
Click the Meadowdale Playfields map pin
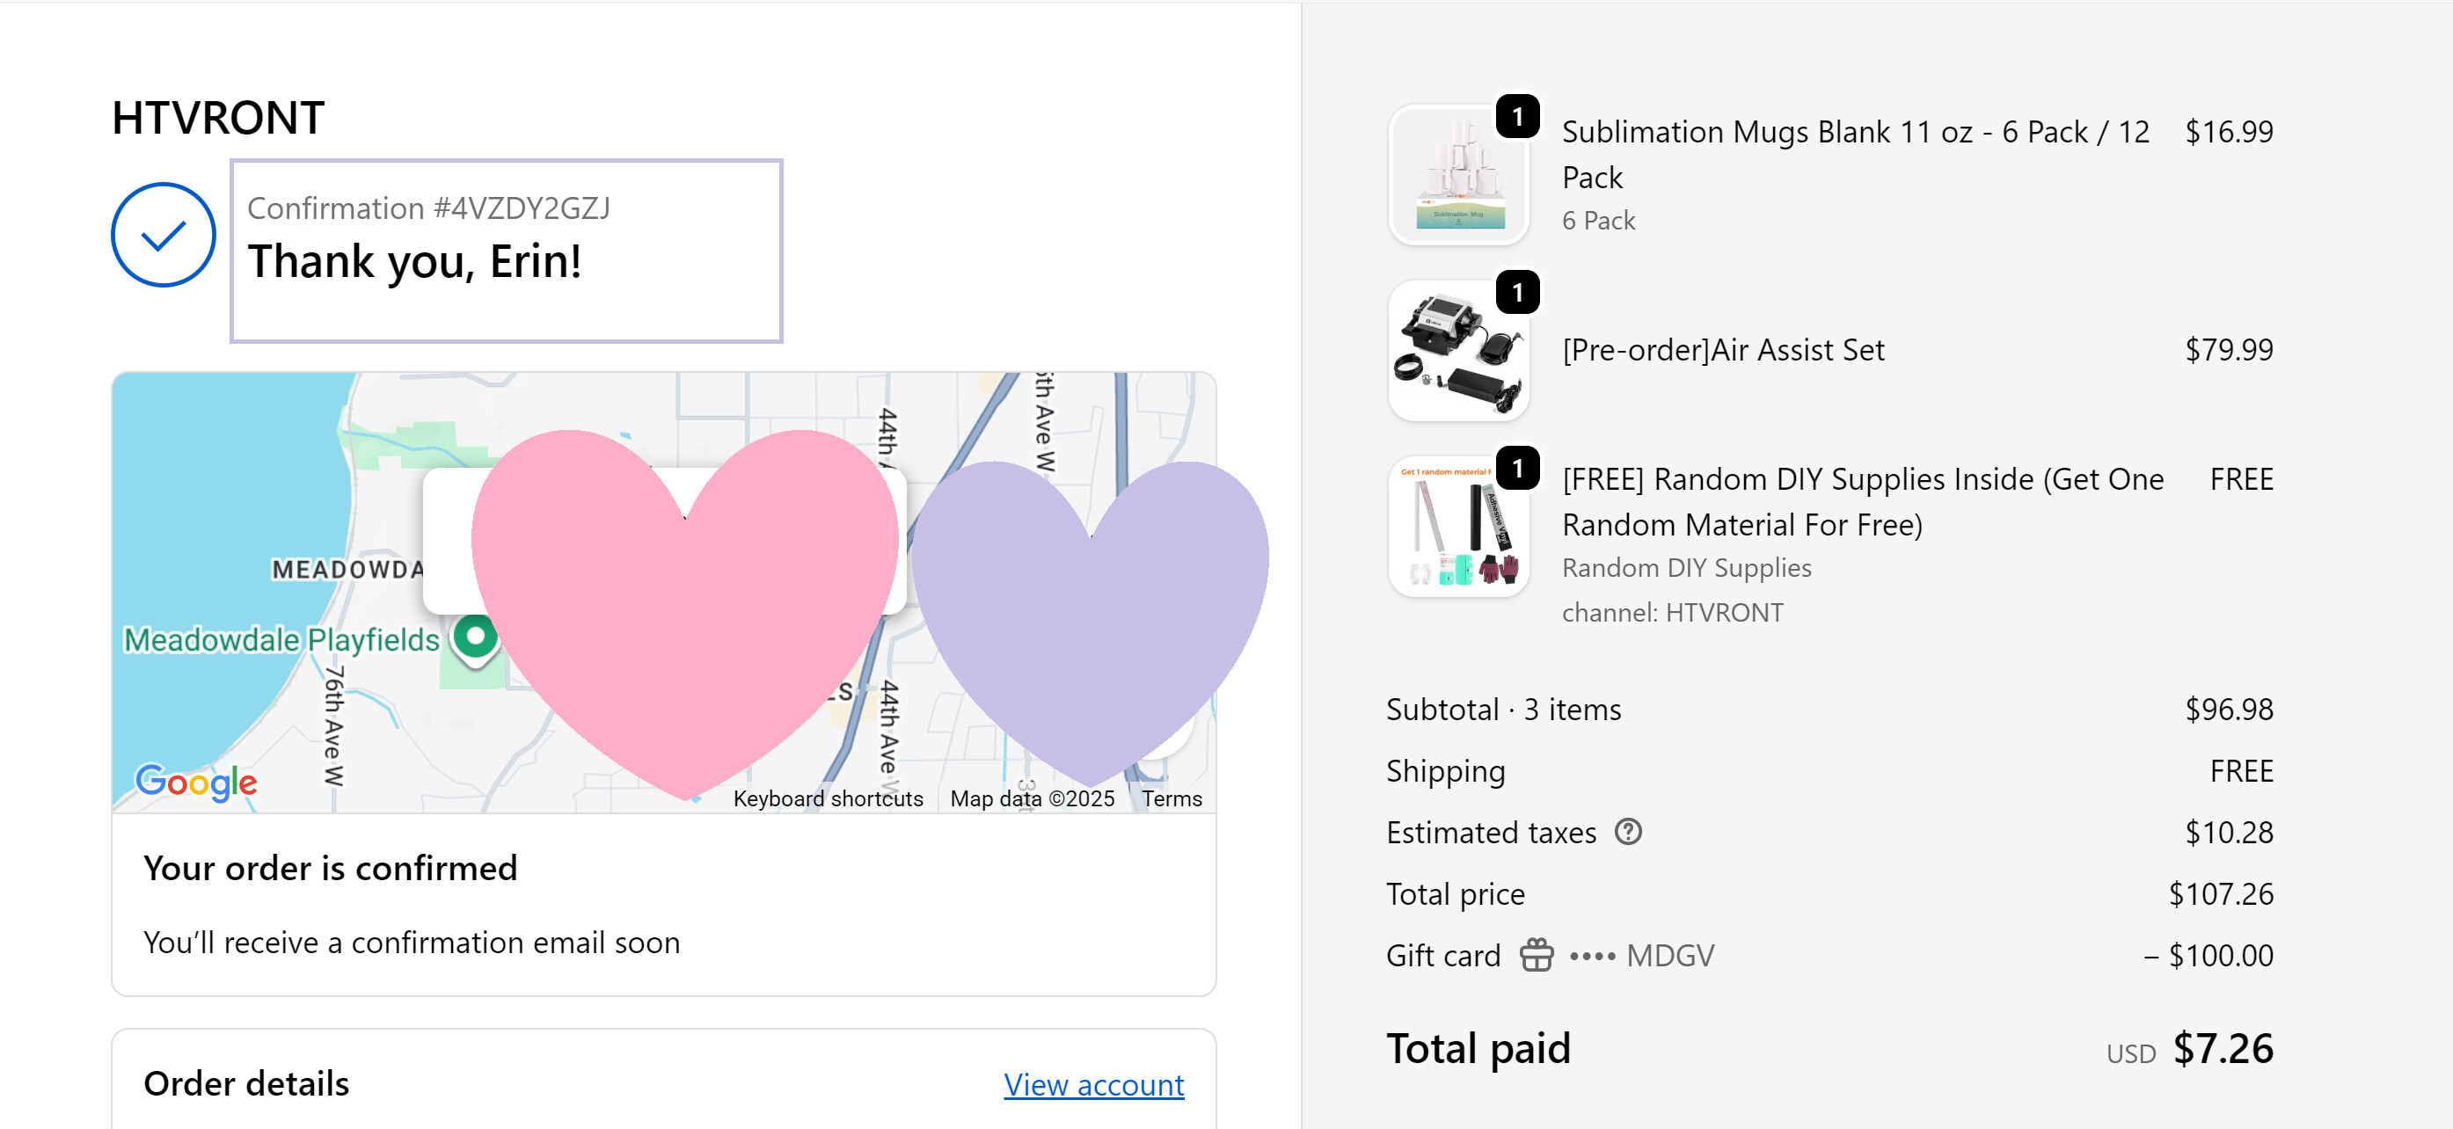coord(475,637)
